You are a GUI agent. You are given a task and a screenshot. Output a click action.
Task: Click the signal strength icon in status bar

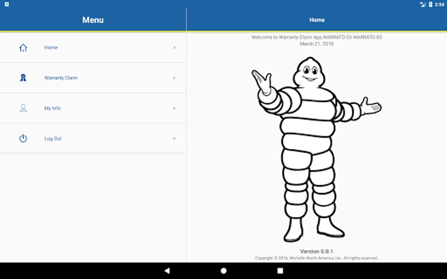point(423,4)
